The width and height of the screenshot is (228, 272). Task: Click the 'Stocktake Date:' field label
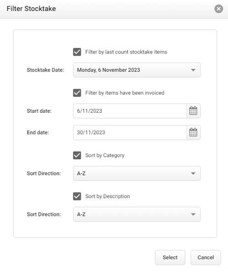(46, 70)
